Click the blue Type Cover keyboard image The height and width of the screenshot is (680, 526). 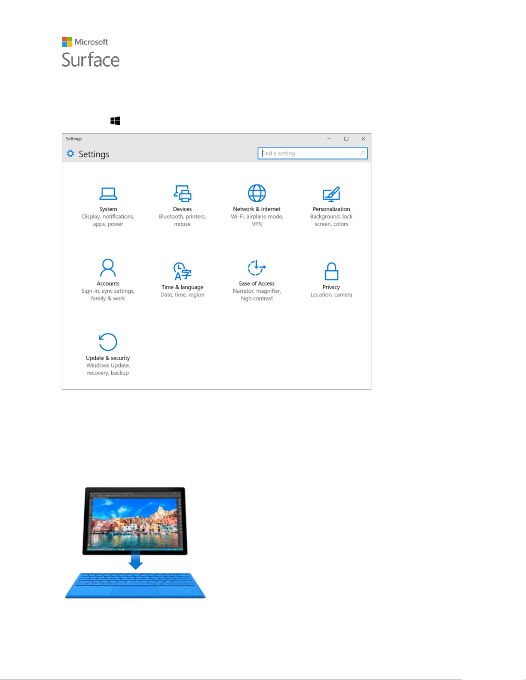[x=135, y=585]
